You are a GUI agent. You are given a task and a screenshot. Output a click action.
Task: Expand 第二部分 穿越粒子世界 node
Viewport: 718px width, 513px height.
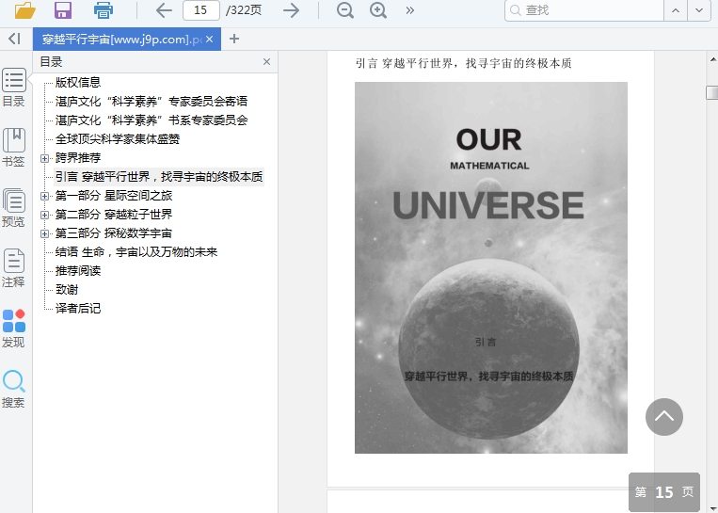click(x=44, y=215)
